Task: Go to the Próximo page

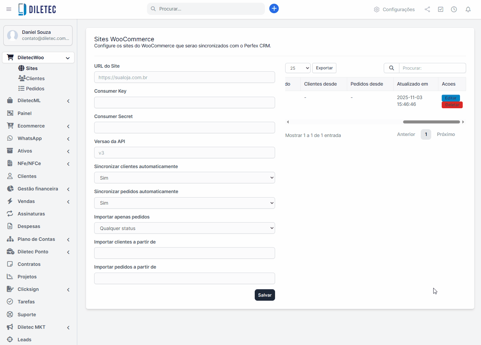Action: 446,134
